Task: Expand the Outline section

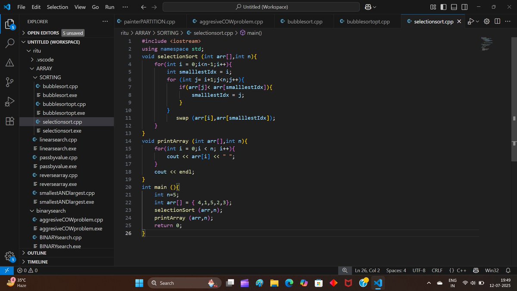Action: pyautogui.click(x=67, y=253)
